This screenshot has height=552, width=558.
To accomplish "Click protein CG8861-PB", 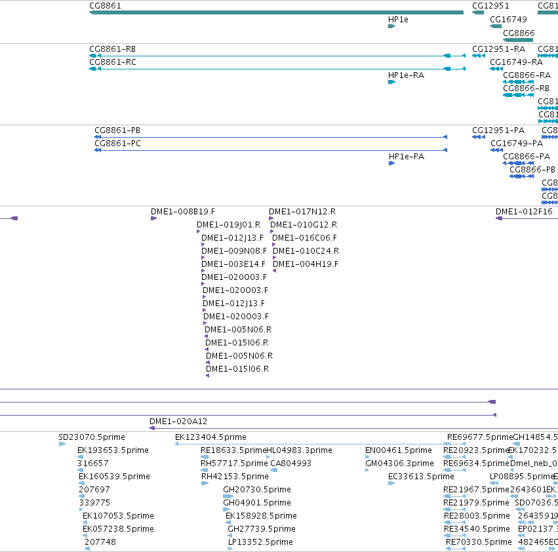I will point(117,130).
